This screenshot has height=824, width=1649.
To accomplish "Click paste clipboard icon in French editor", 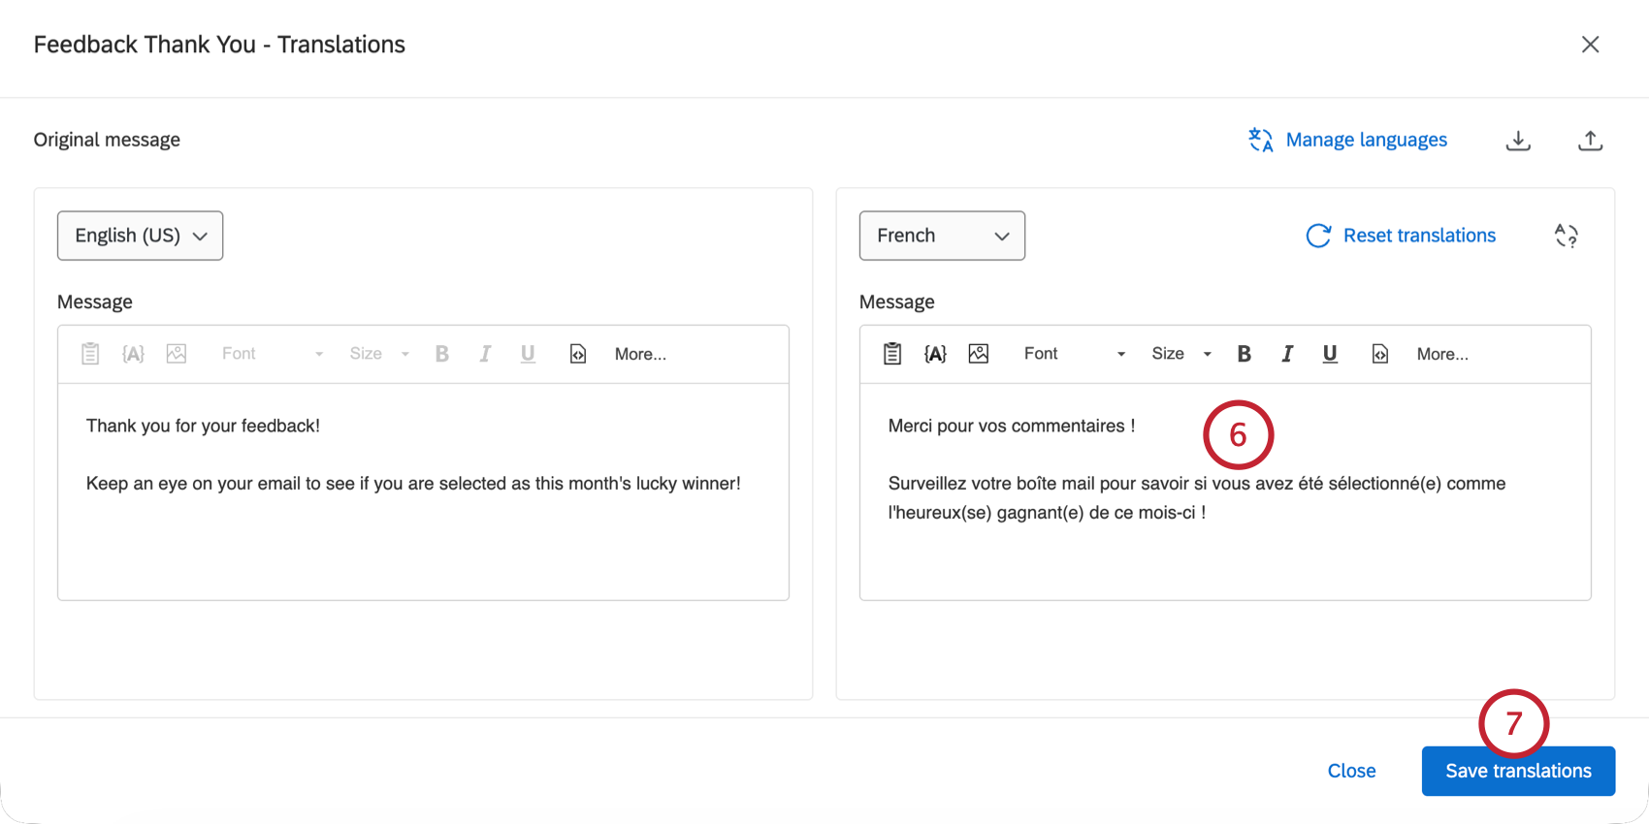I will (892, 354).
